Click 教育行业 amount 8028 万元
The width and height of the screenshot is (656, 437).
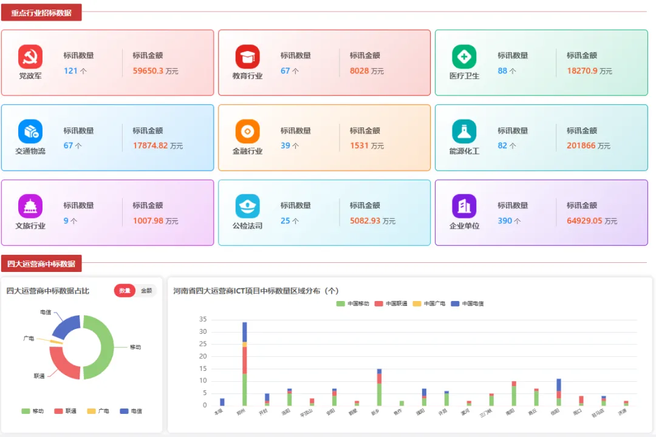367,70
